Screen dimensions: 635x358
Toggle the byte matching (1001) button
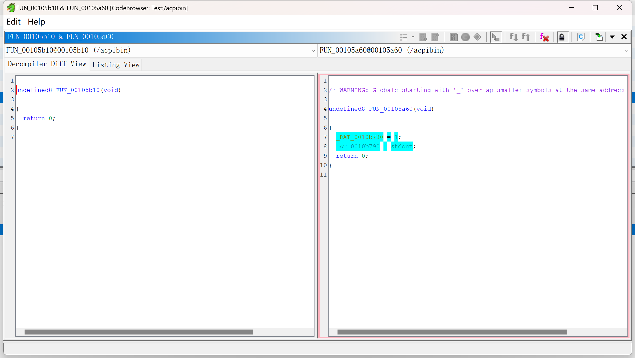click(453, 37)
